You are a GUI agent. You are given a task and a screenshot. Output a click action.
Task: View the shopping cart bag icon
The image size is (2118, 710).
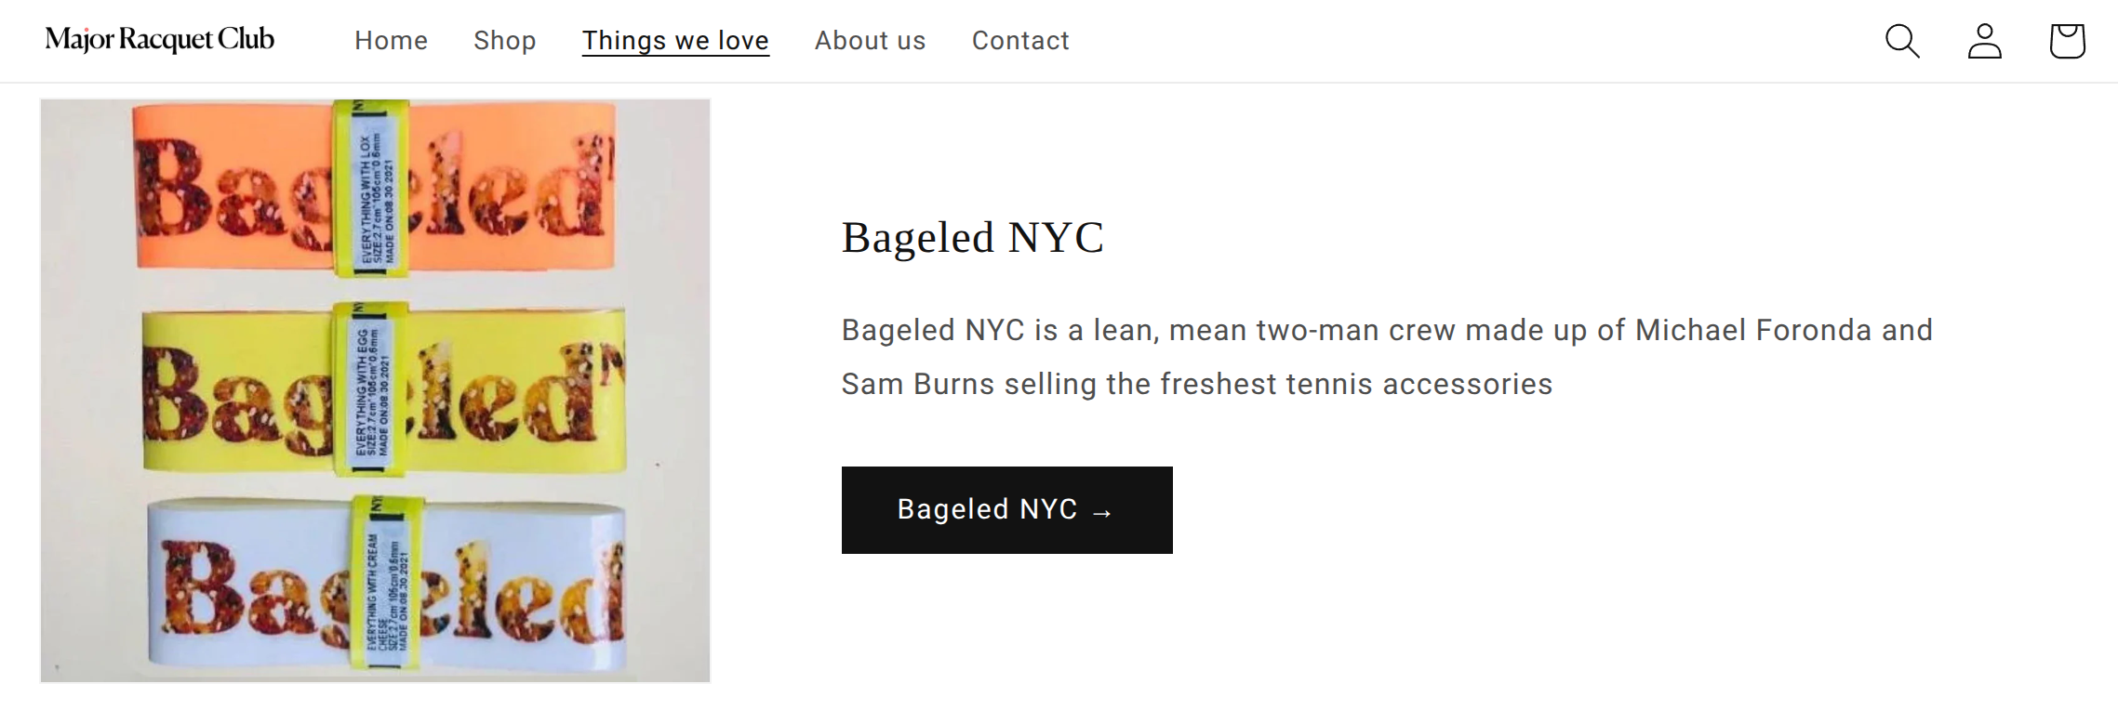[2067, 41]
